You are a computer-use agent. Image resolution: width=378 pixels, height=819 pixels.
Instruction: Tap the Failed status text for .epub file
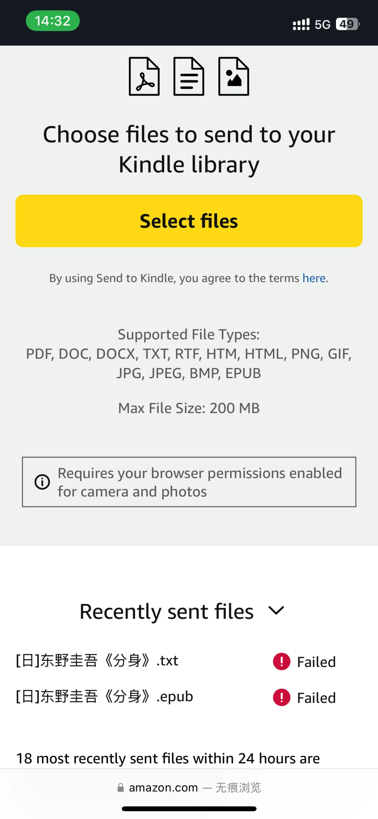tap(316, 698)
